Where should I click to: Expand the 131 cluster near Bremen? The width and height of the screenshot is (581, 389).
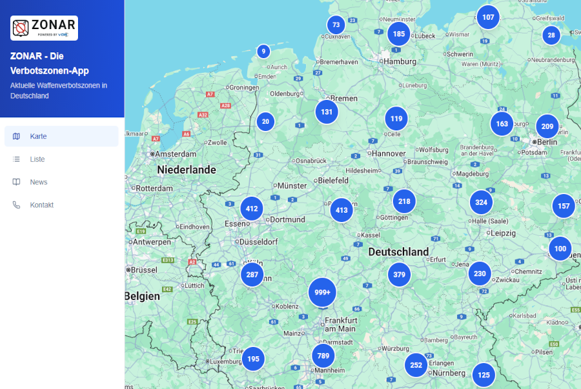(327, 112)
